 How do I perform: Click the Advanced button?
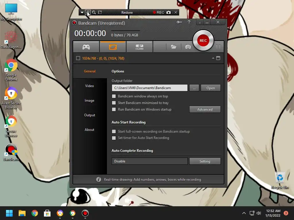click(205, 109)
